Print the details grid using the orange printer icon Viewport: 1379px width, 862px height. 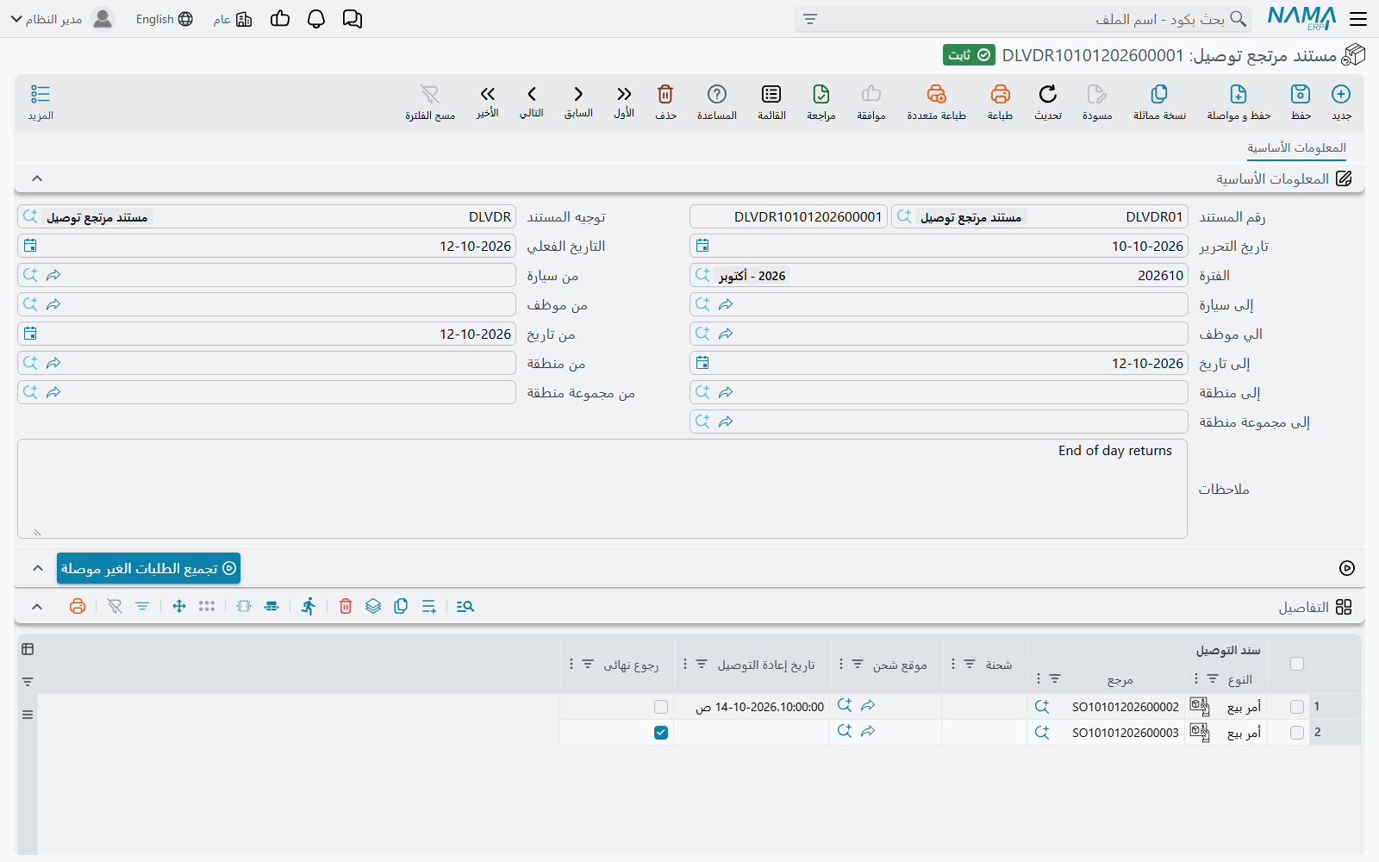point(78,607)
